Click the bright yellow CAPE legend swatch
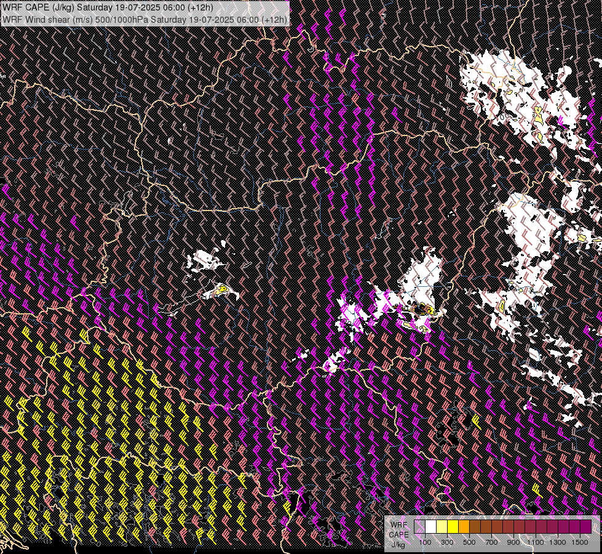 coord(453,527)
